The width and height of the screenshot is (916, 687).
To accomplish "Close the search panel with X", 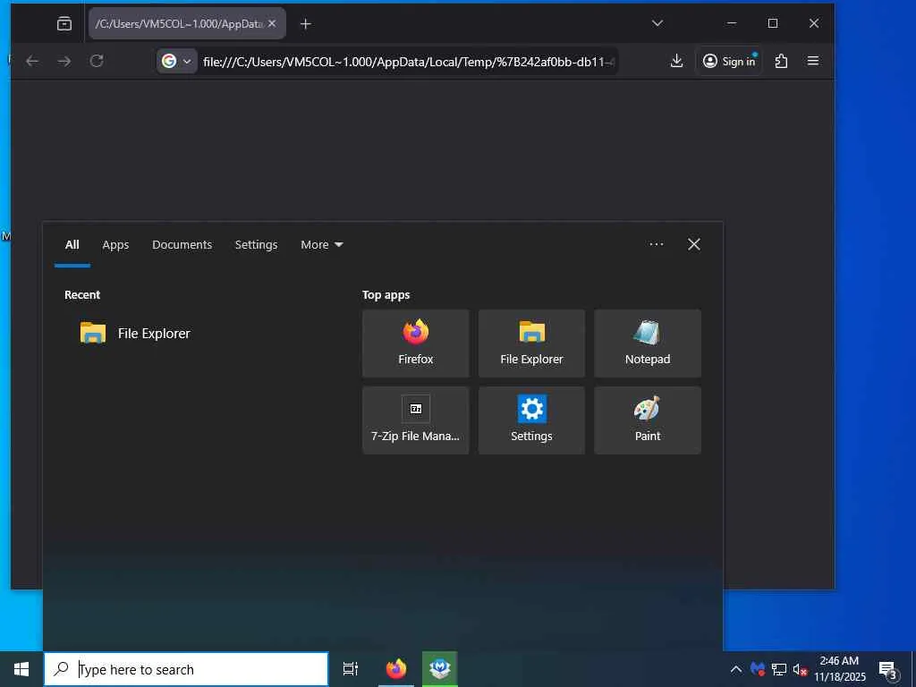I will coord(693,244).
